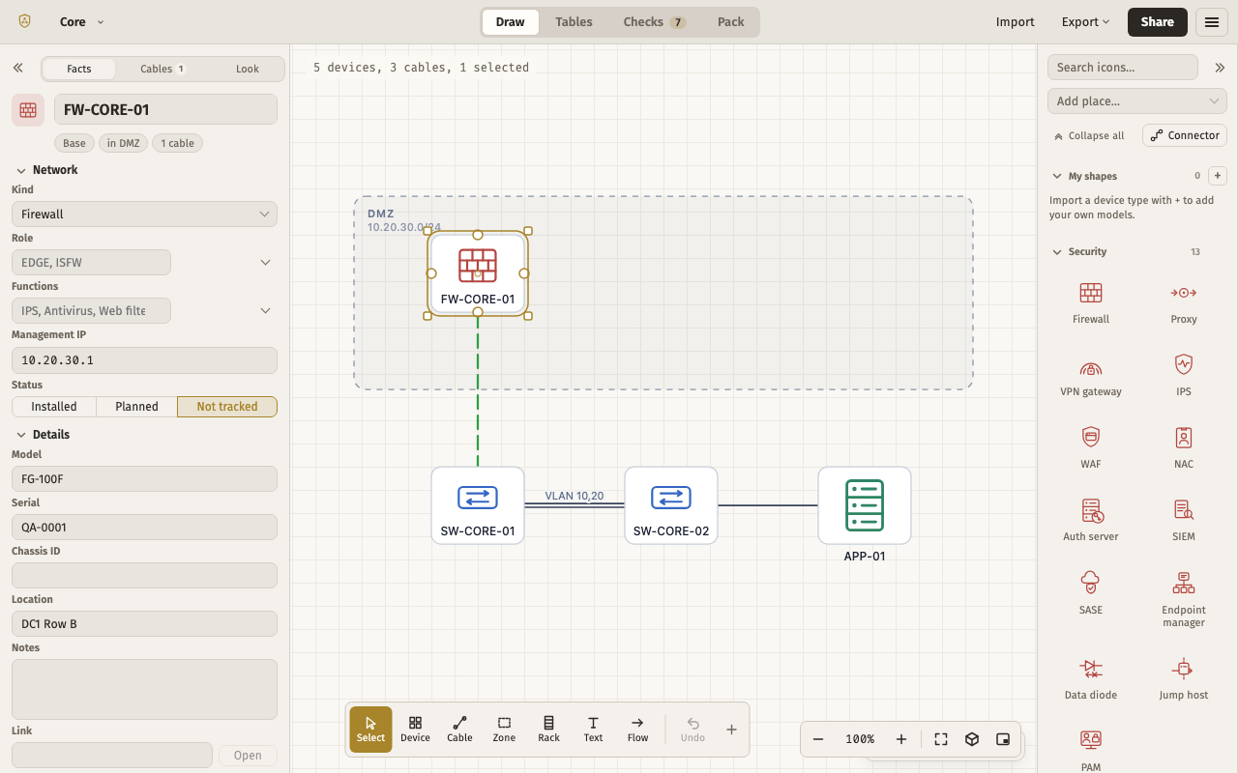Click the Share button
Image resolution: width=1238 pixels, height=773 pixels.
pyautogui.click(x=1158, y=22)
